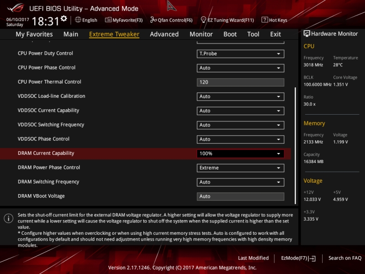The height and width of the screenshot is (274, 365).
Task: Launch EZ Tuning Wizard(F11)
Action: 227,20
